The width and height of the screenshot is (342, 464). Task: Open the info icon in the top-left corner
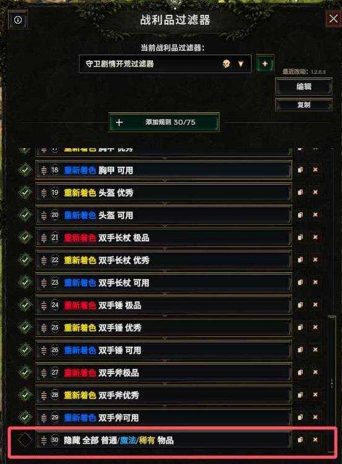pyautogui.click(x=18, y=20)
